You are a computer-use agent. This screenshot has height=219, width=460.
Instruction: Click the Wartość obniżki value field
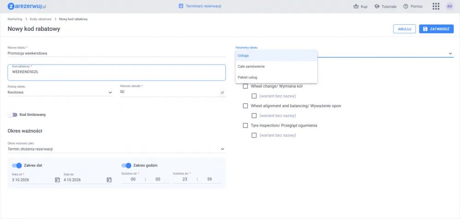click(x=169, y=92)
